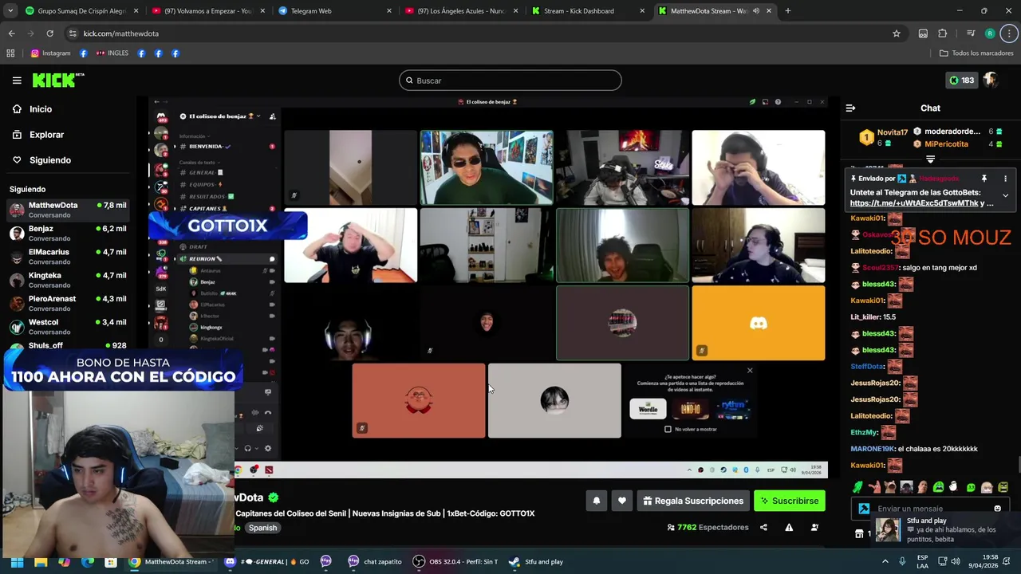The height and width of the screenshot is (574, 1021).
Task: Show hidden system tray icons
Action: [885, 561]
